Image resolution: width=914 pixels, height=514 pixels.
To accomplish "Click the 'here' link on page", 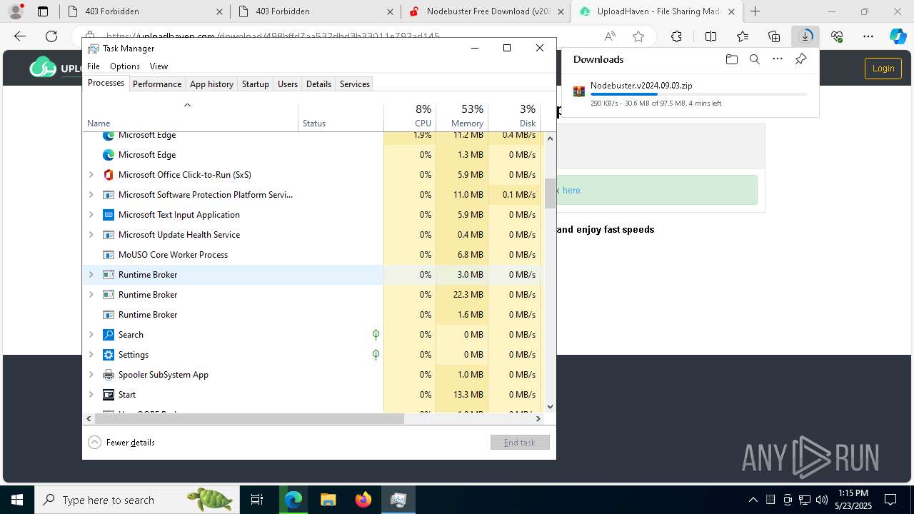I will point(571,191).
